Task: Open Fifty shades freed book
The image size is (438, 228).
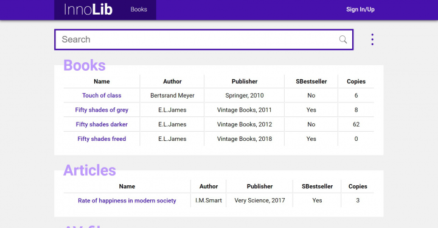Action: 102,139
